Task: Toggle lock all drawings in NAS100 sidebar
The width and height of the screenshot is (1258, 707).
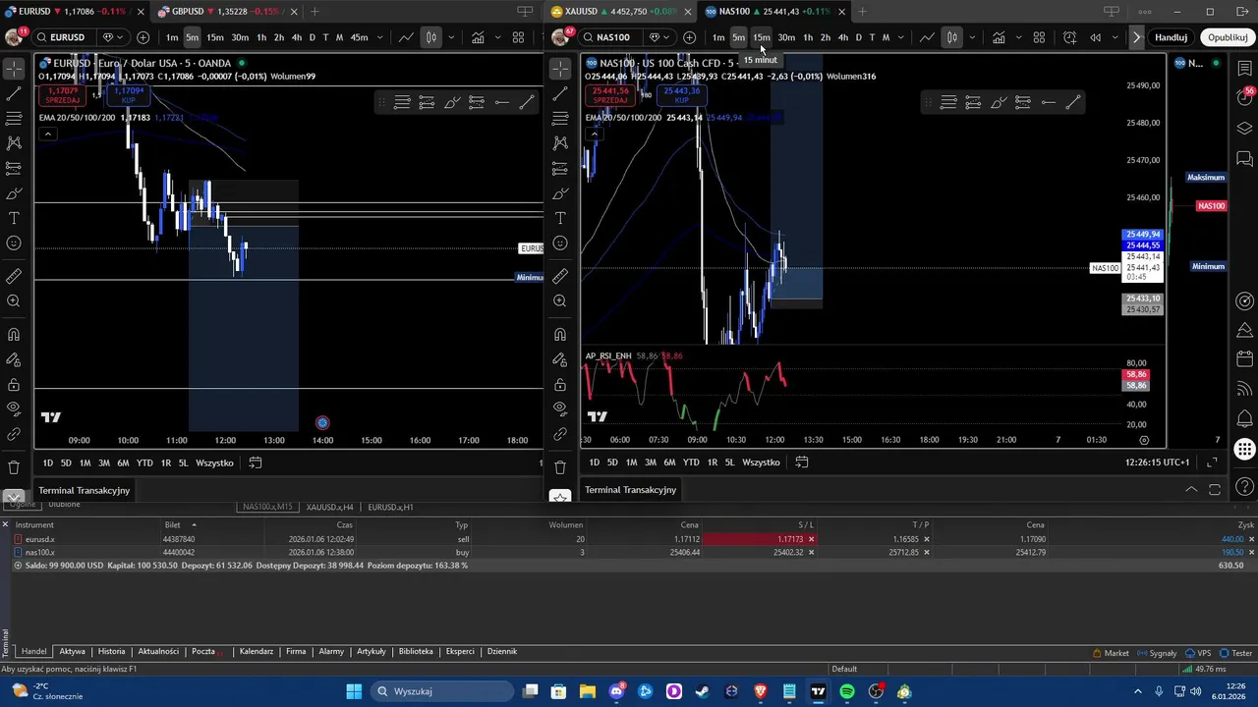Action: click(560, 384)
